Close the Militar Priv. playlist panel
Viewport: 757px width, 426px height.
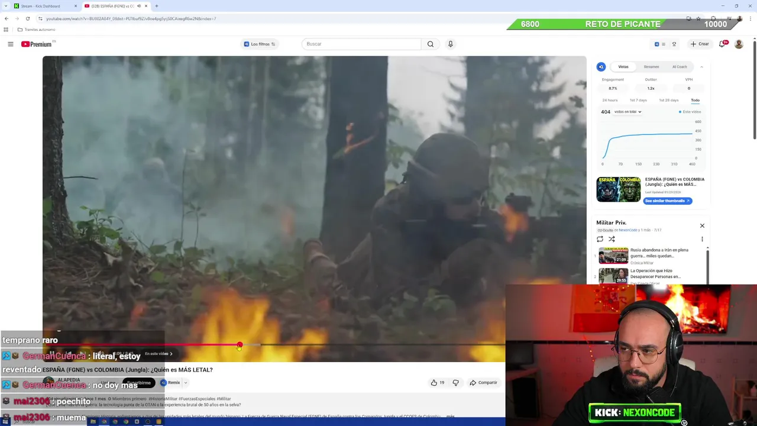[702, 225]
